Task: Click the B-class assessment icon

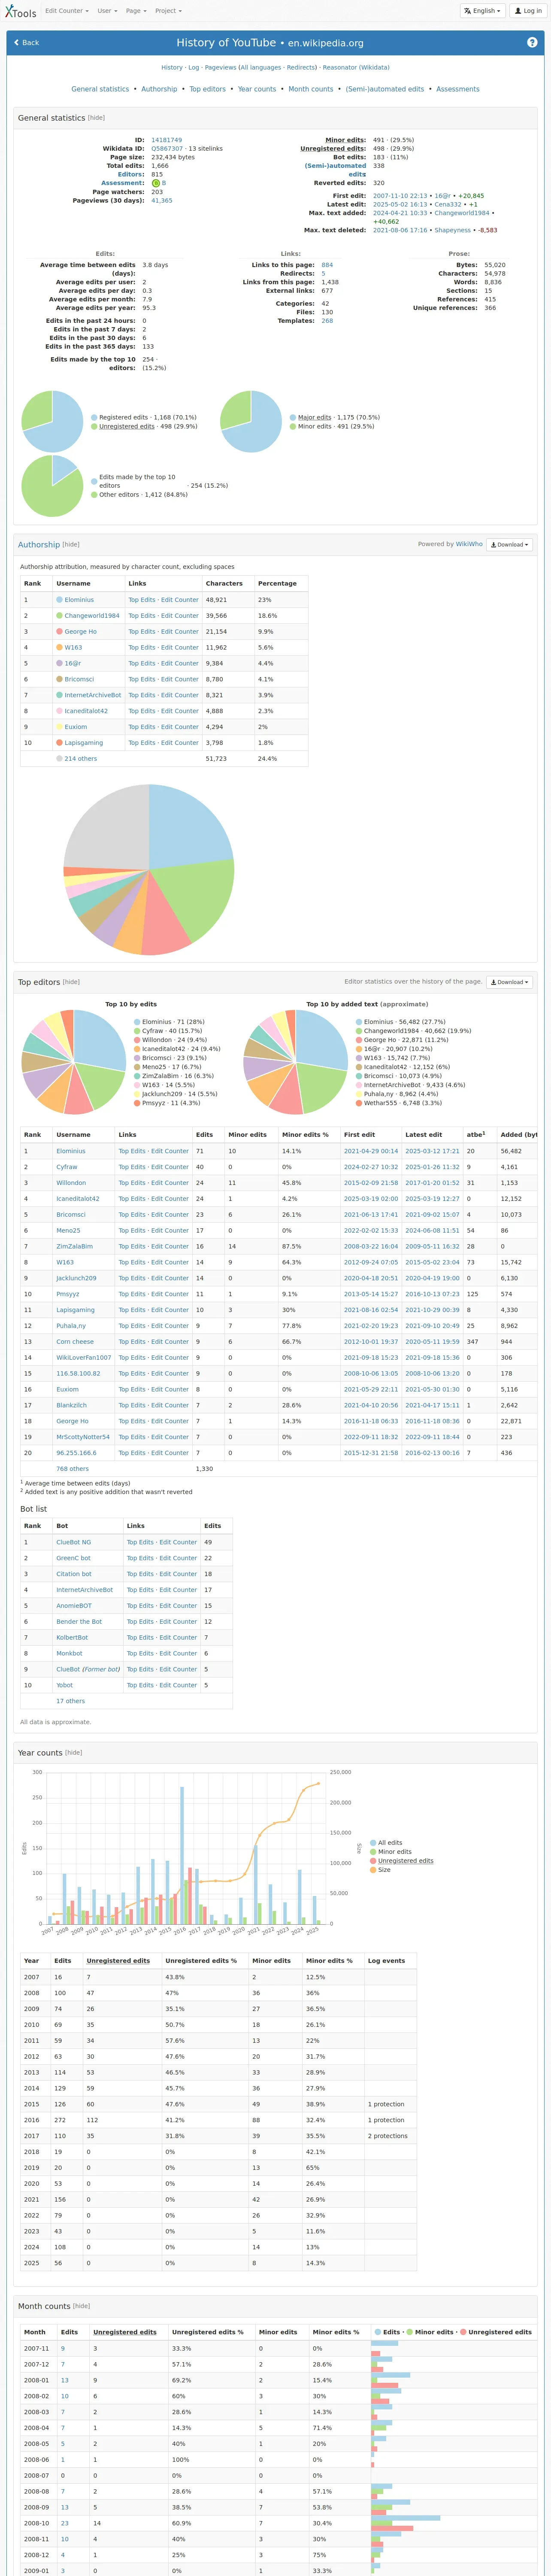Action: click(156, 183)
